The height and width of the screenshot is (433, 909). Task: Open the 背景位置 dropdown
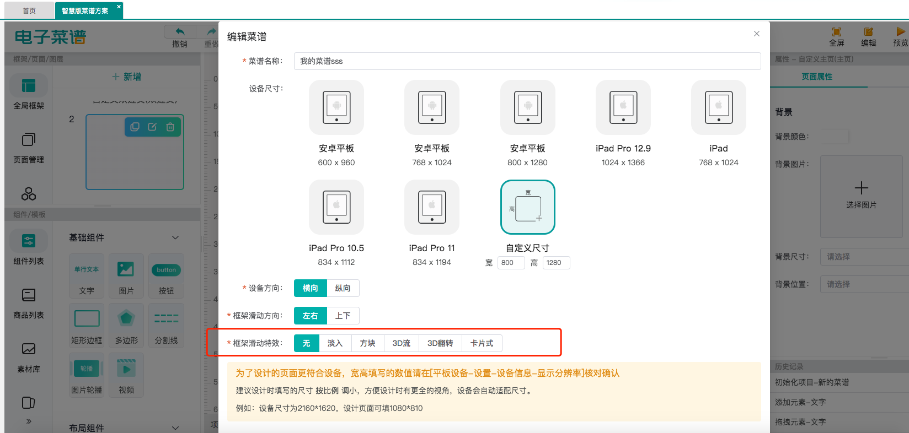coord(864,284)
